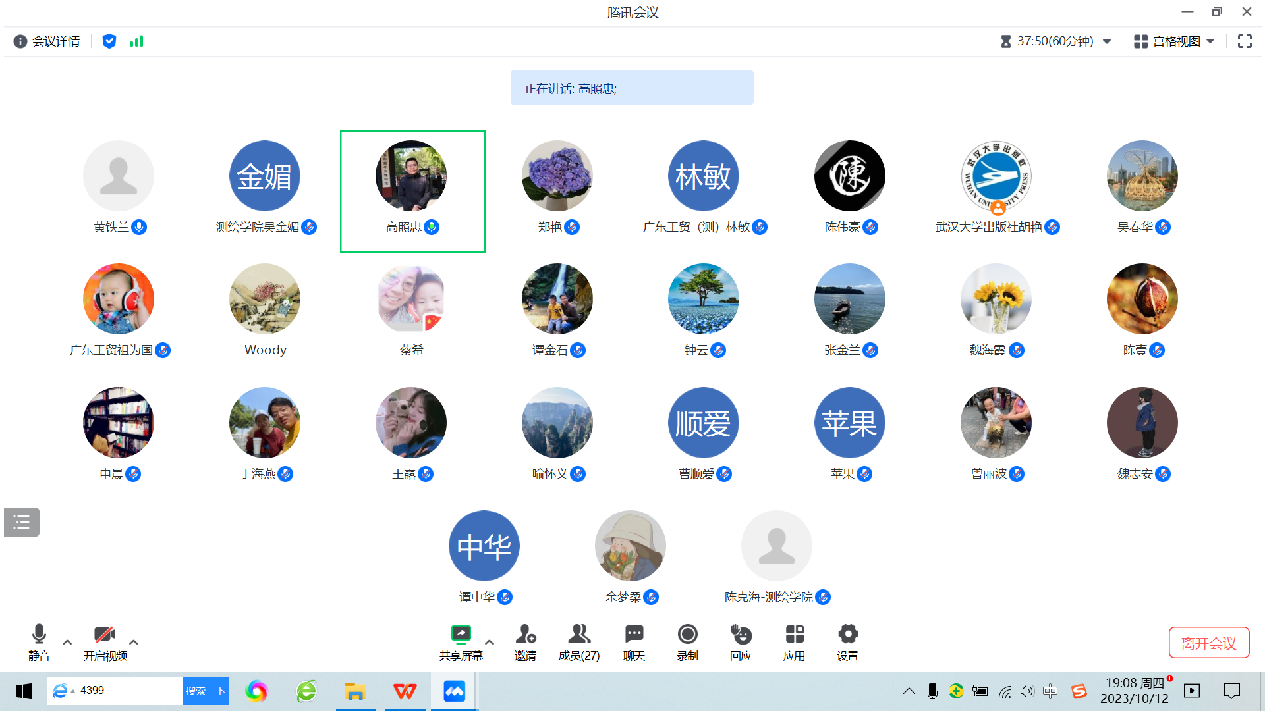The image size is (1265, 711).
Task: Open the chat panel icon
Action: pyautogui.click(x=634, y=634)
